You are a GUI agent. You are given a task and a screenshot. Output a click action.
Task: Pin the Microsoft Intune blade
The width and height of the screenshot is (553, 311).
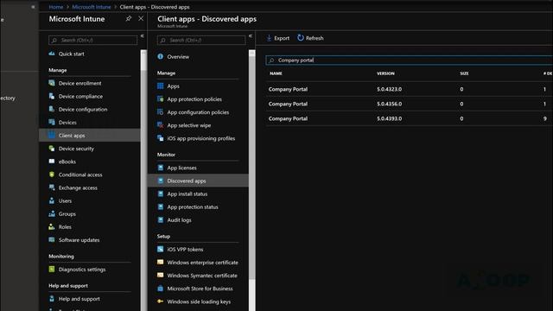pos(129,19)
